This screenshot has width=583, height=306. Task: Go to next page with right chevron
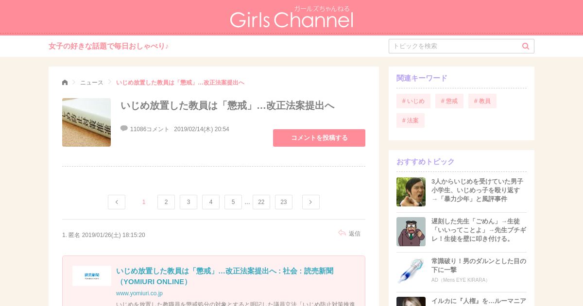point(311,202)
